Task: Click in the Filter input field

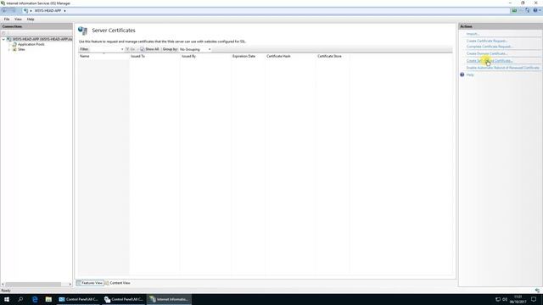Action: [x=104, y=49]
